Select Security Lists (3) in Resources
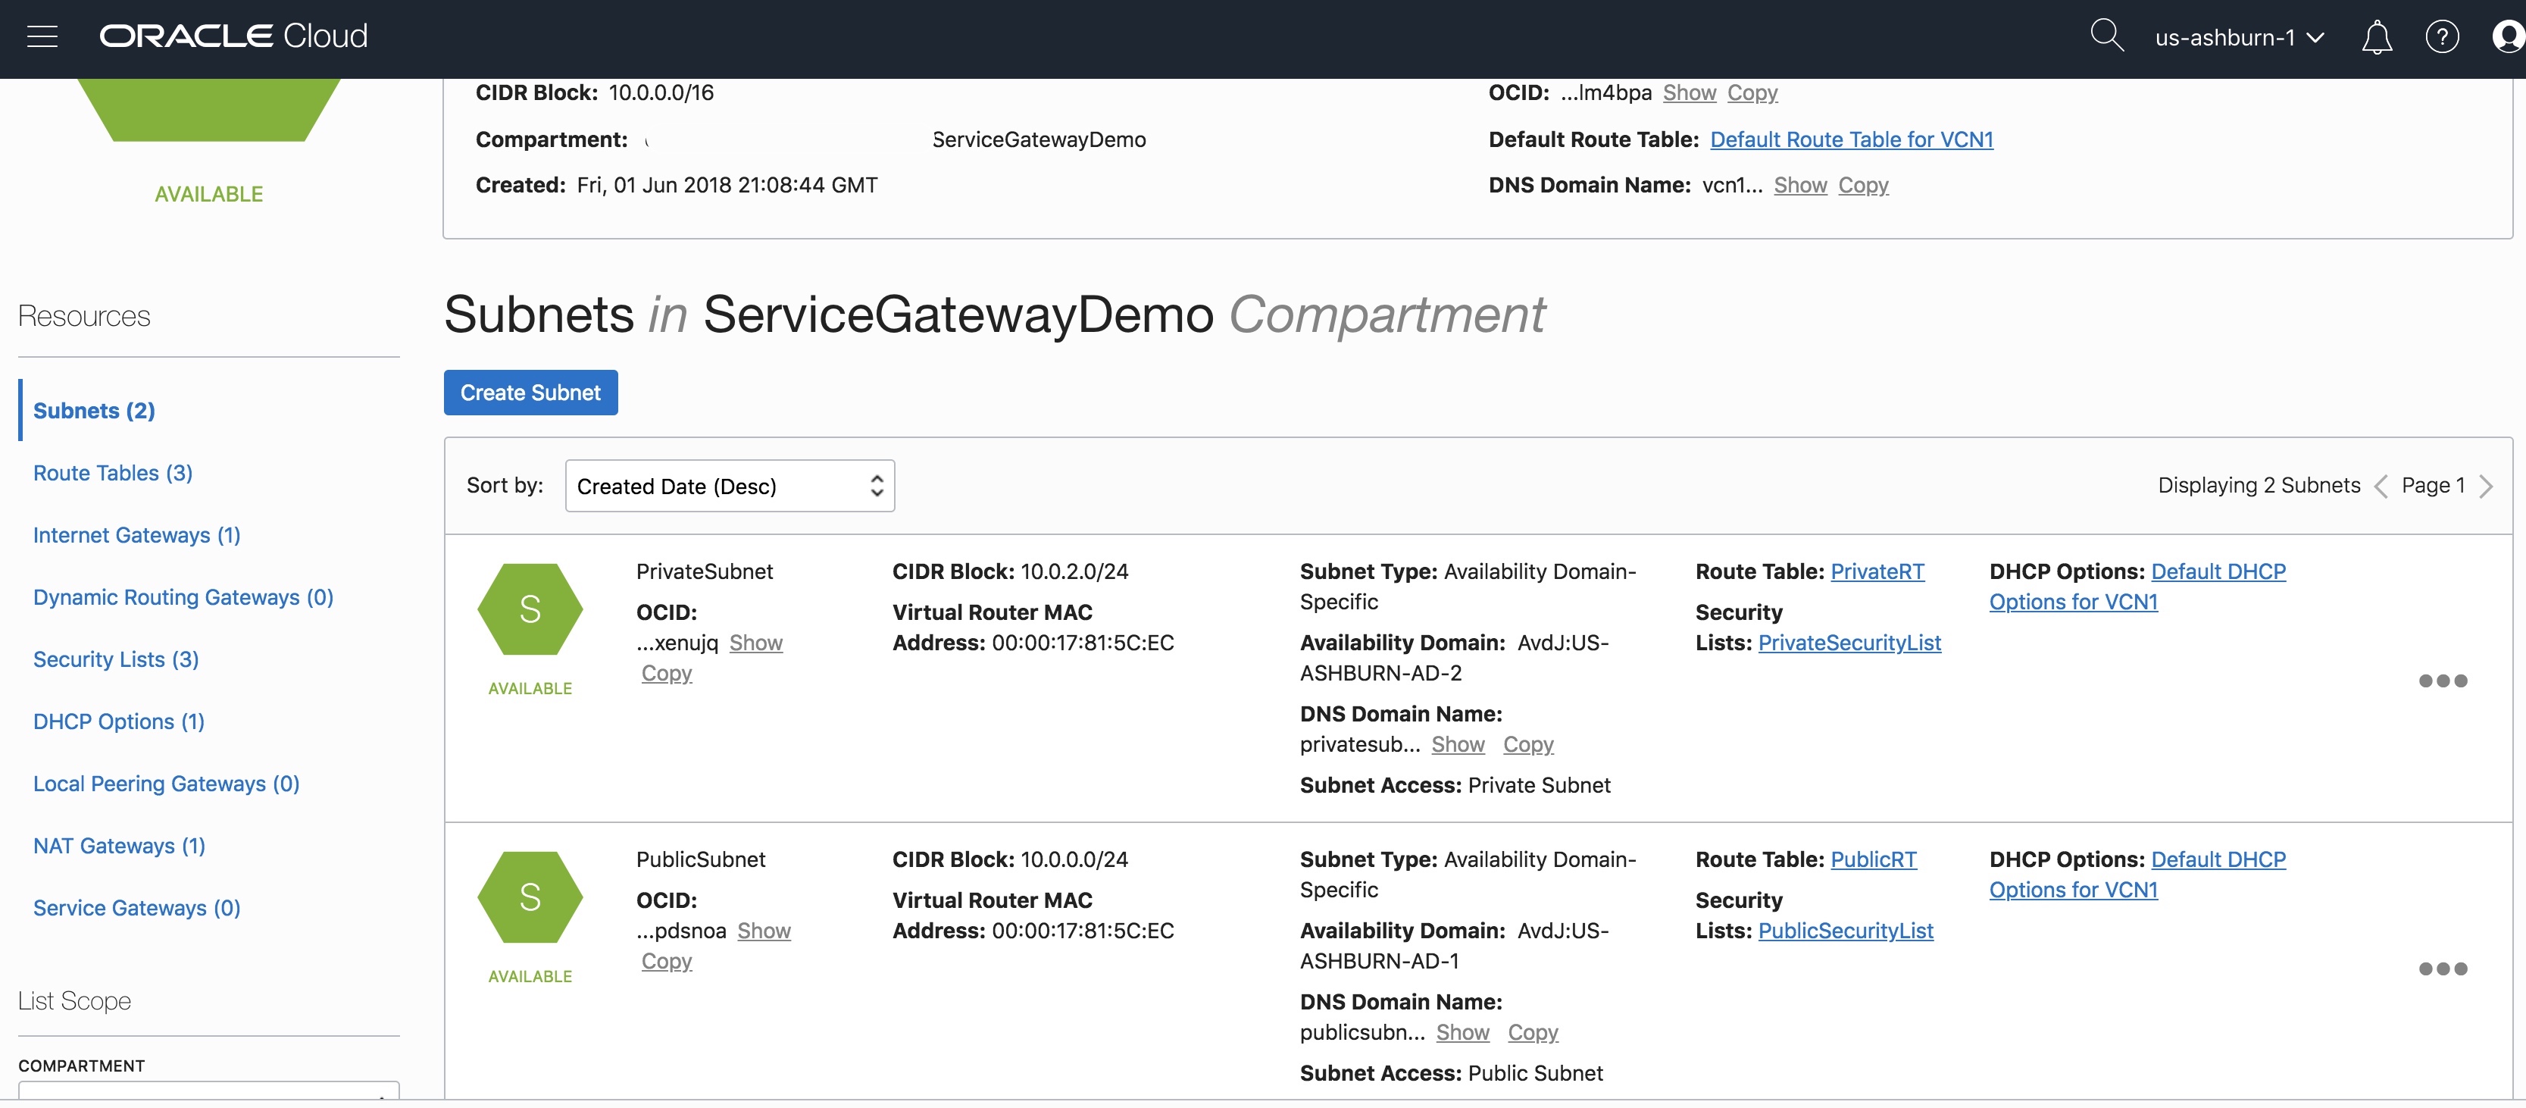 coord(116,659)
